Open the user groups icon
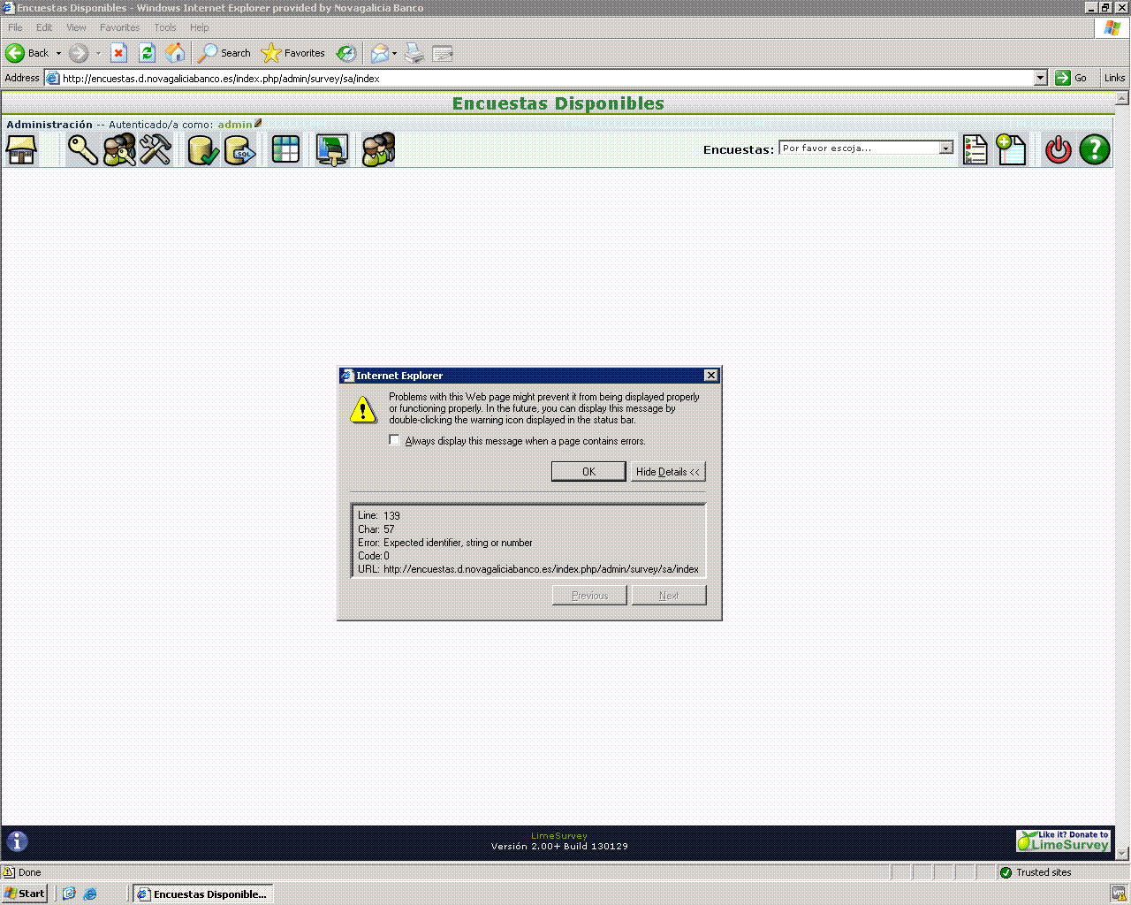Viewport: 1131px width, 905px height. tap(119, 149)
